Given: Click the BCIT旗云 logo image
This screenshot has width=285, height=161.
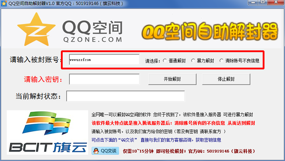Looking at the screenshot, I should pyautogui.click(x=47, y=132).
